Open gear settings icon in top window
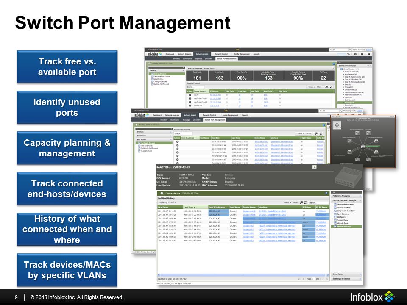The height and width of the screenshot is (305, 407). [362, 54]
